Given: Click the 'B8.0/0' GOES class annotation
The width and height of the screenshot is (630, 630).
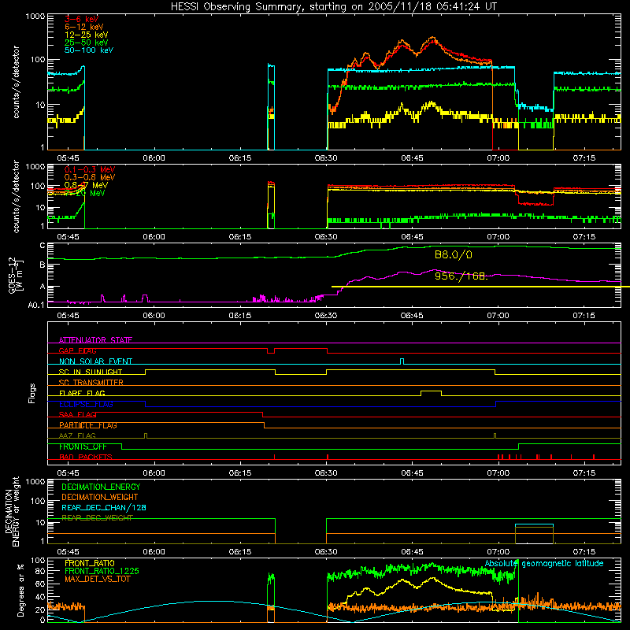Looking at the screenshot, I should [454, 254].
